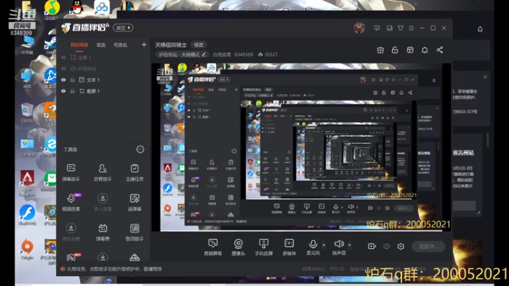Viewport: 509px width, 286px height.
Task: Open the 歌词助手 tool
Action: click(134, 232)
